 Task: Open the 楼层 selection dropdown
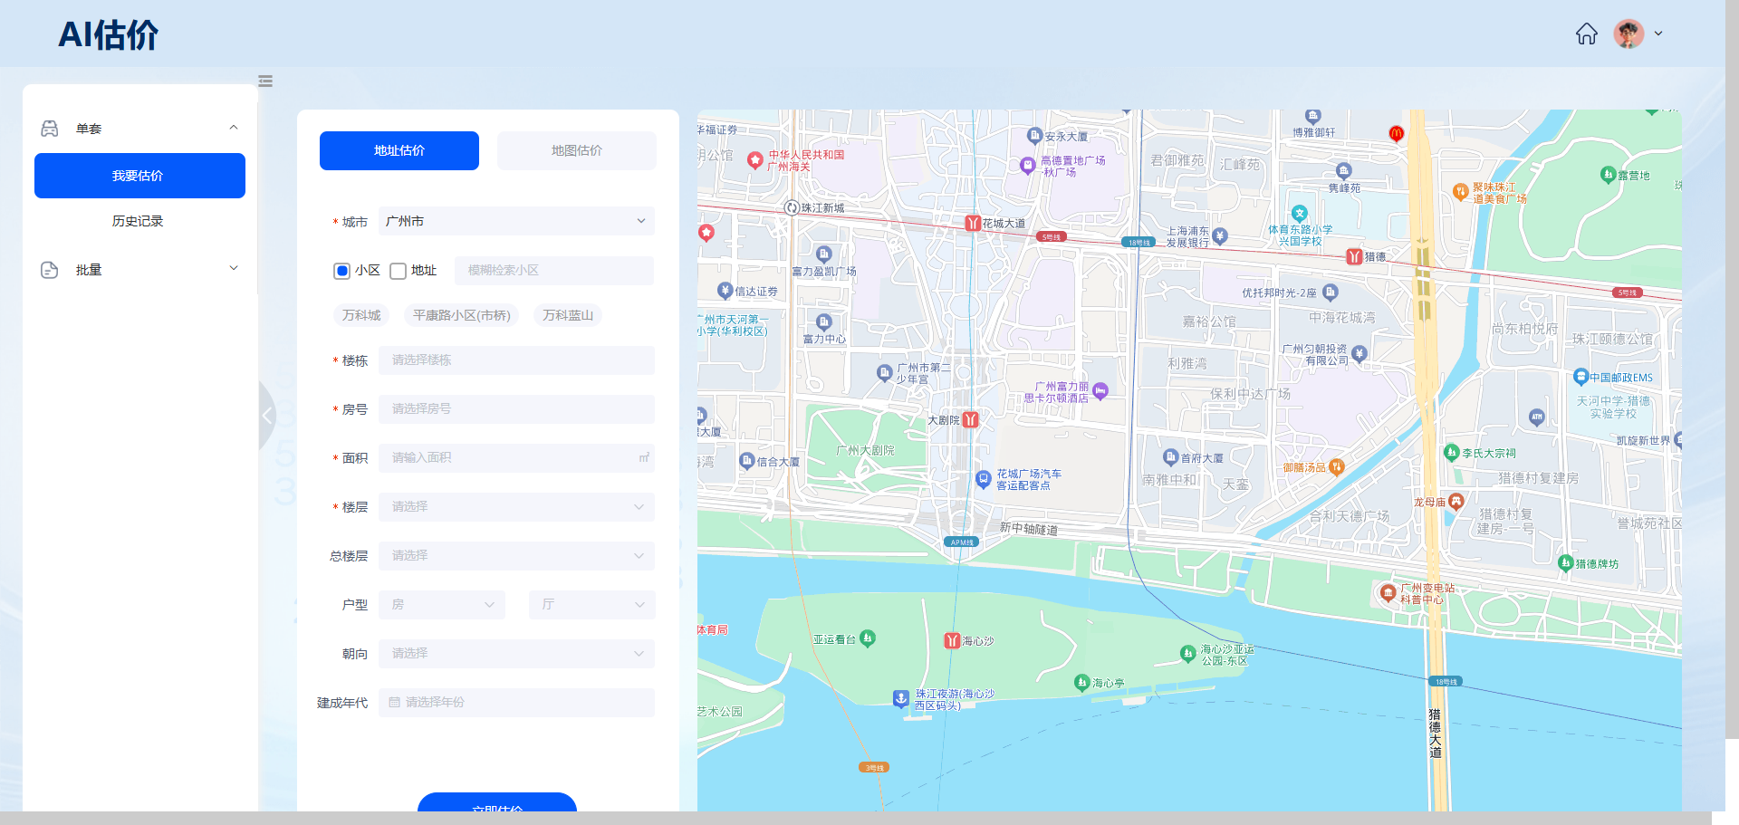click(515, 507)
